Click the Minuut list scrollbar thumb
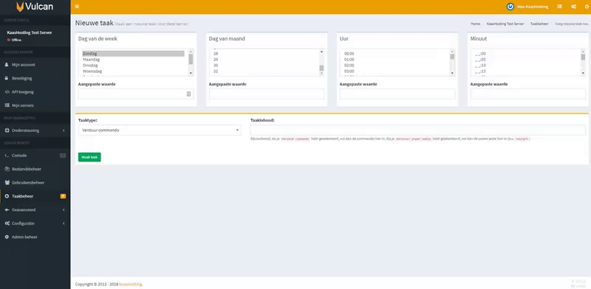Image resolution: width=591 pixels, height=289 pixels. pyautogui.click(x=583, y=57)
